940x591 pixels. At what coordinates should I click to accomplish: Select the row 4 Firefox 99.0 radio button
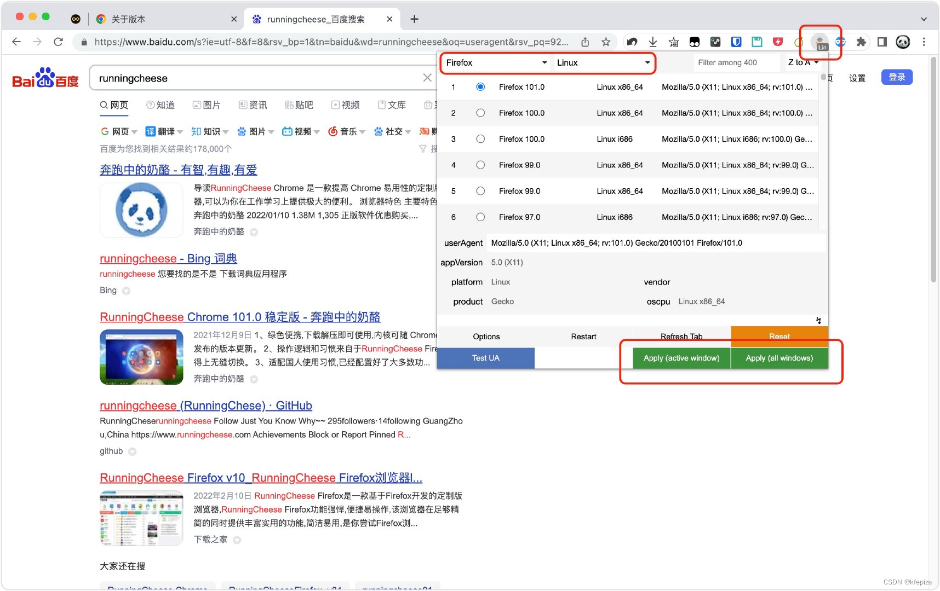[480, 165]
